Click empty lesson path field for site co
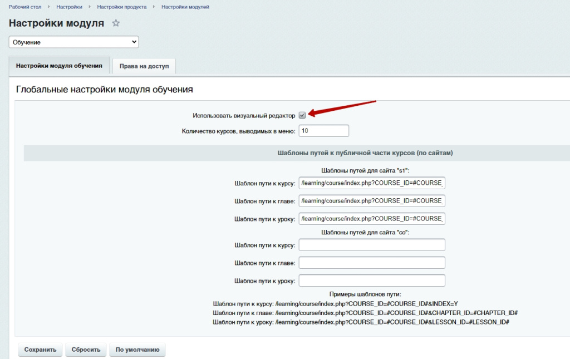Image resolution: width=570 pixels, height=359 pixels. coord(372,281)
